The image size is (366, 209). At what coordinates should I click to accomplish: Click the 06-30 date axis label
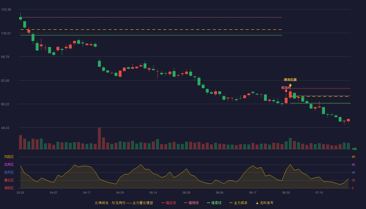286,193
